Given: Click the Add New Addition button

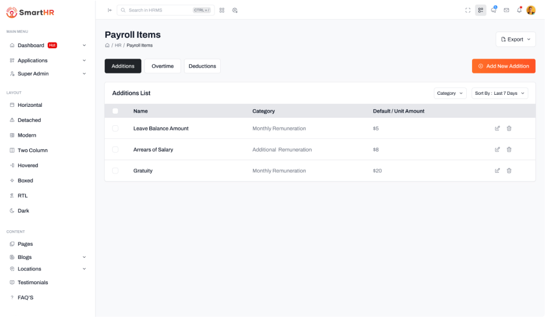Looking at the screenshot, I should 503,66.
